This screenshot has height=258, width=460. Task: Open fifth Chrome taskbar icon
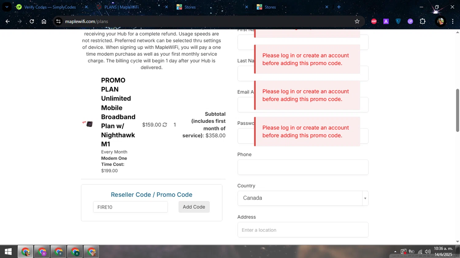(92, 252)
